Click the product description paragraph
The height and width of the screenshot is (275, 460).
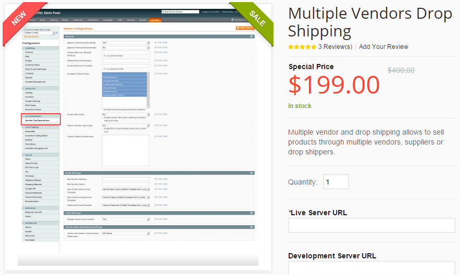(366, 142)
